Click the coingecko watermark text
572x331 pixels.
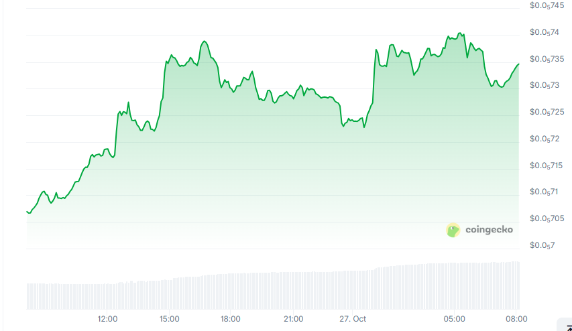[489, 230]
